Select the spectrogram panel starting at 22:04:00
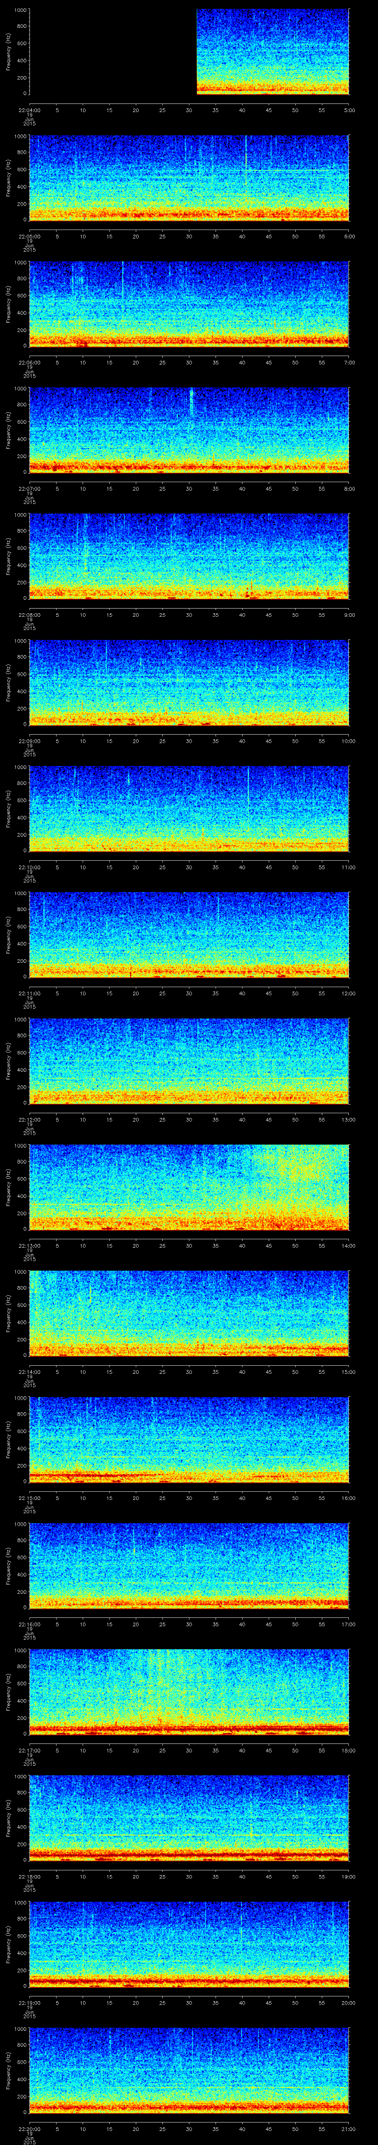The height and width of the screenshot is (2145, 378). pos(189,52)
